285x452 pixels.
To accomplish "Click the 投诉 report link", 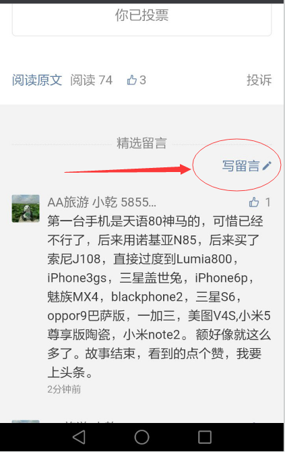I will tap(259, 80).
